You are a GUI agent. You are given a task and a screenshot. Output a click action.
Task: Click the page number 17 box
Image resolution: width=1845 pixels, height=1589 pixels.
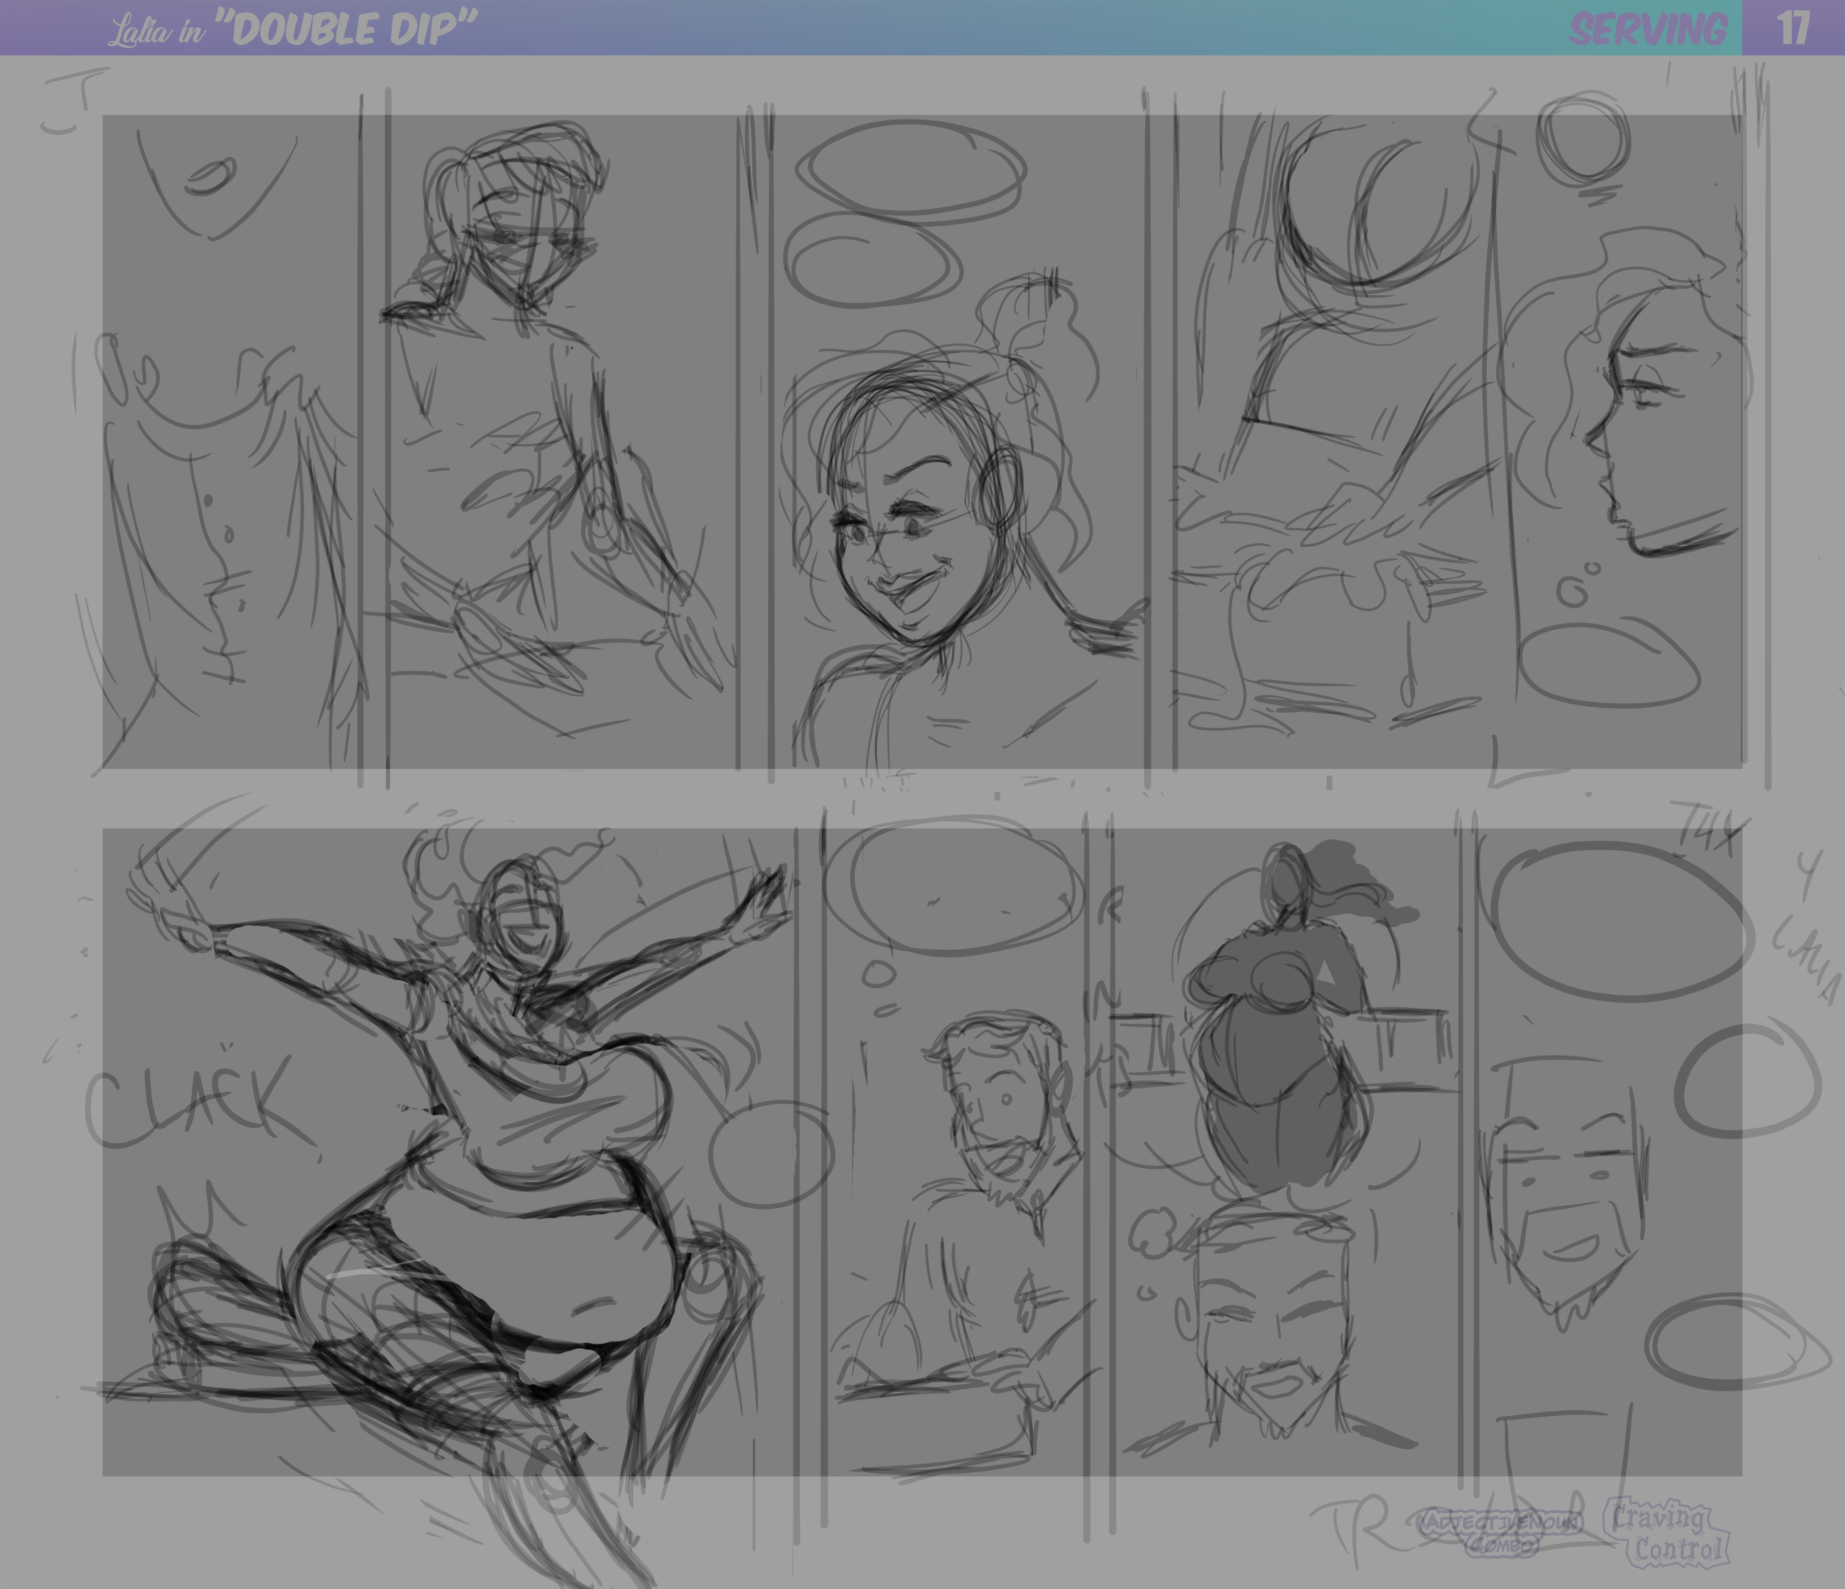coord(1792,28)
